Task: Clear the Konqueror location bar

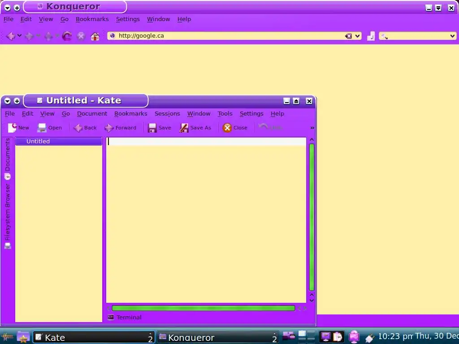Action: (348, 36)
